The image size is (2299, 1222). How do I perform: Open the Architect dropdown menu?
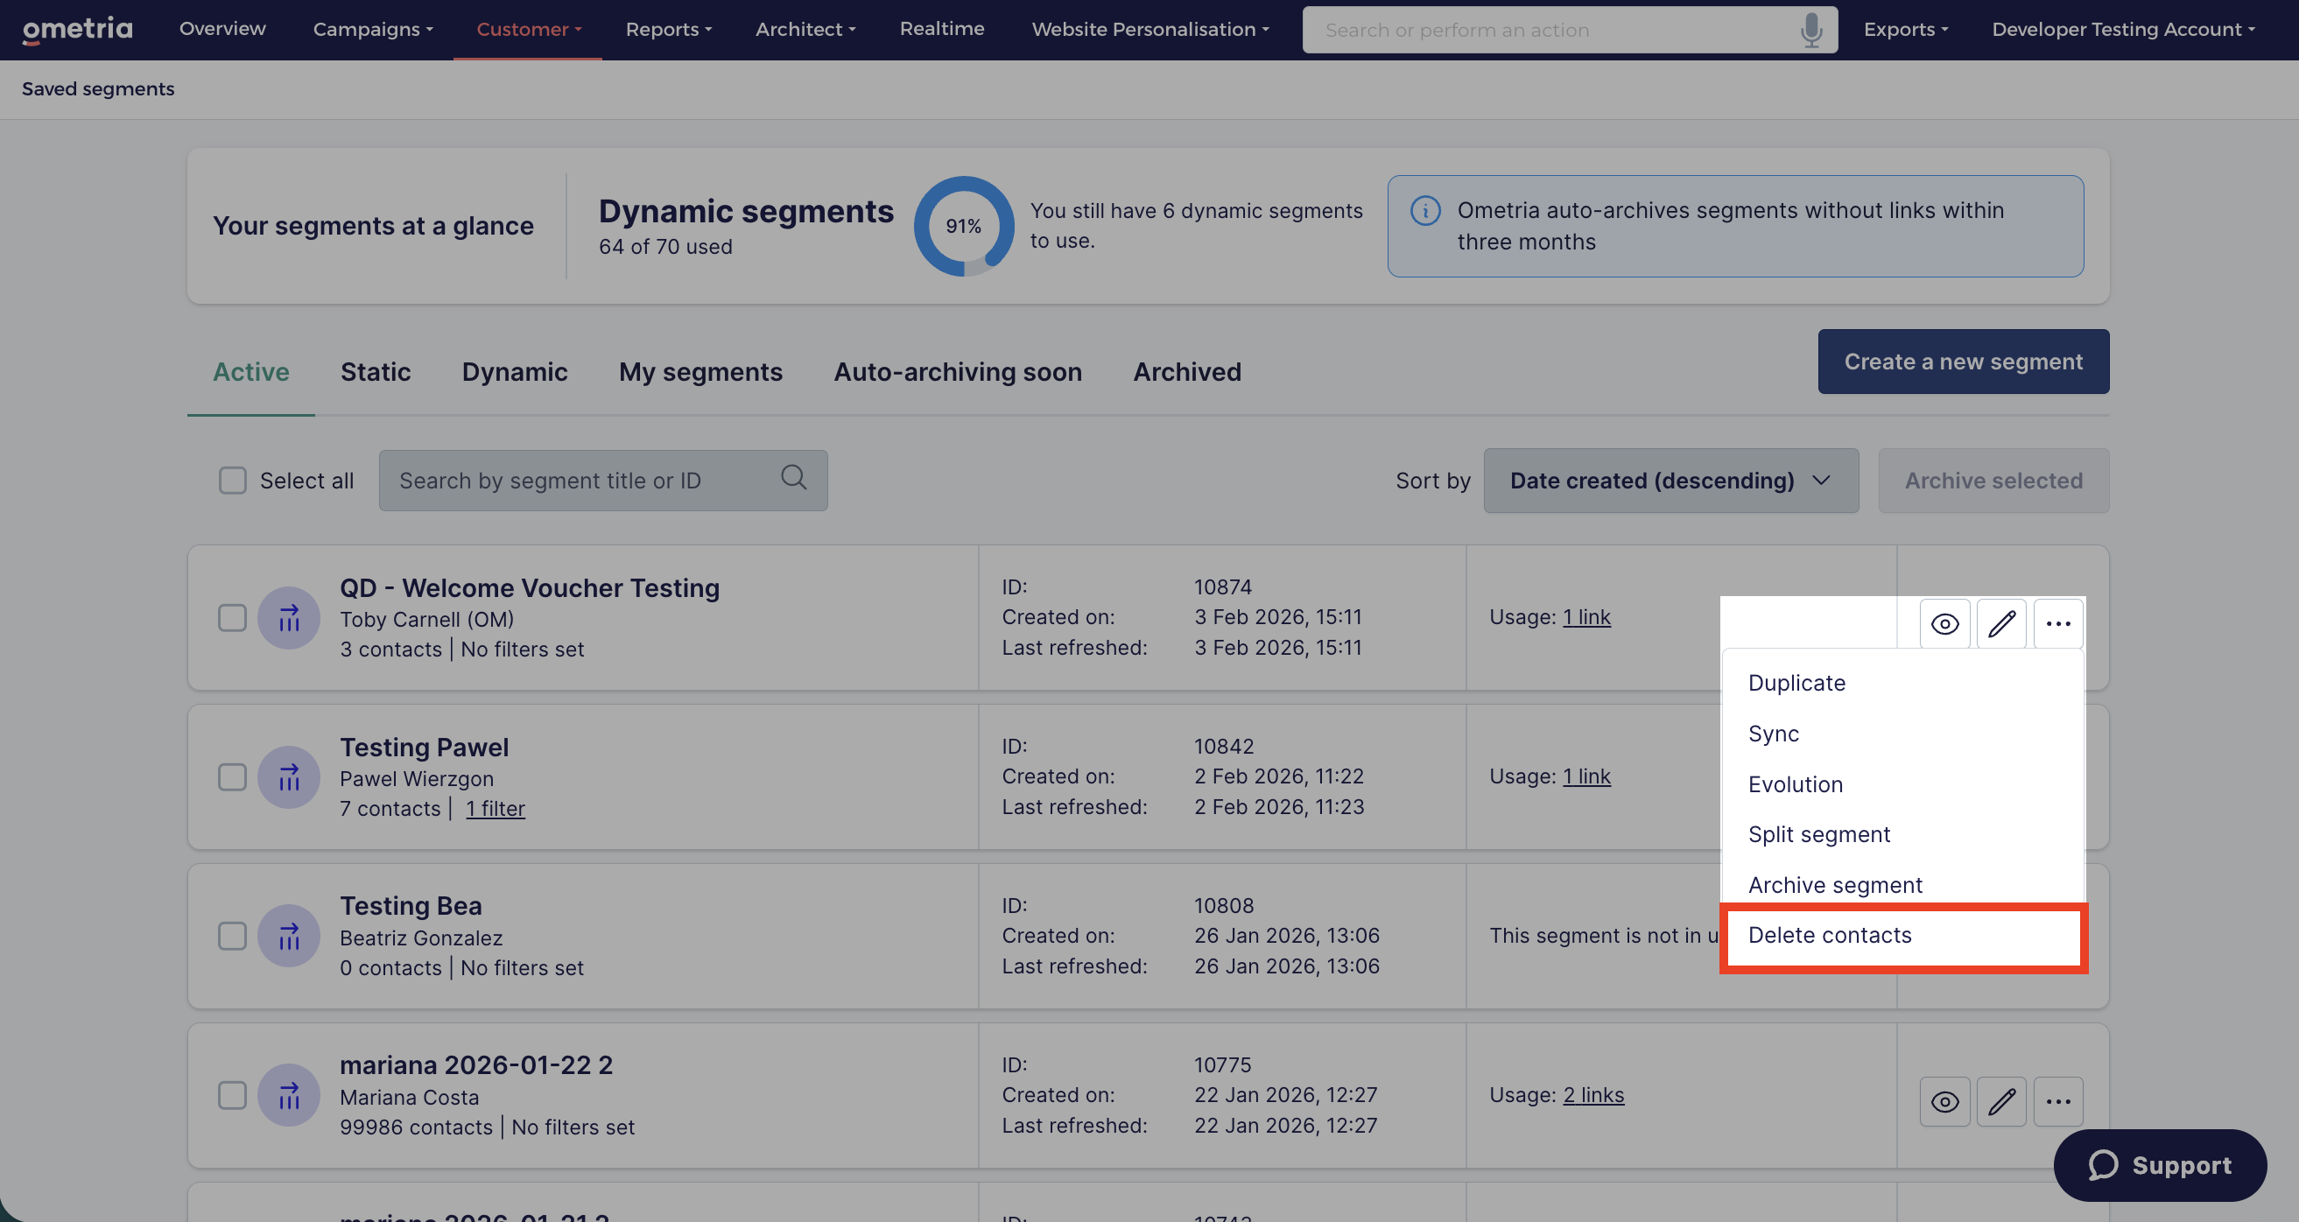point(805,30)
